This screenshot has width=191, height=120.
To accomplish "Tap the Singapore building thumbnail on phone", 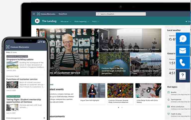I will click(x=12, y=65).
